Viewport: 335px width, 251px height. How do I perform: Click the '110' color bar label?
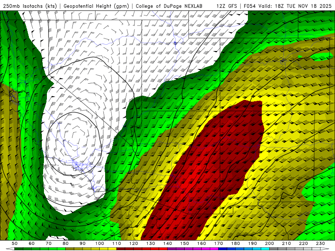click(x=116, y=243)
